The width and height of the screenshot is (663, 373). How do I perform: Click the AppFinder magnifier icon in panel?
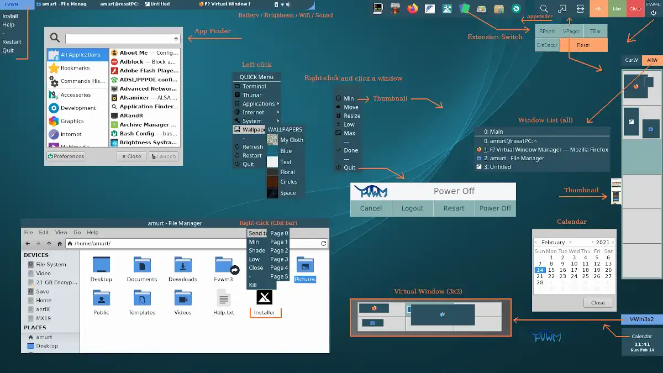point(544,9)
